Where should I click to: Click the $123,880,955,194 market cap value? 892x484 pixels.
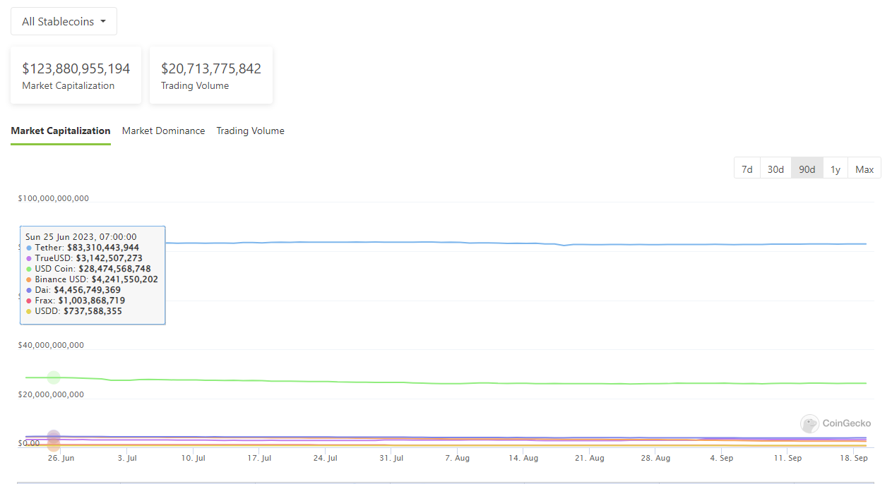[76, 68]
